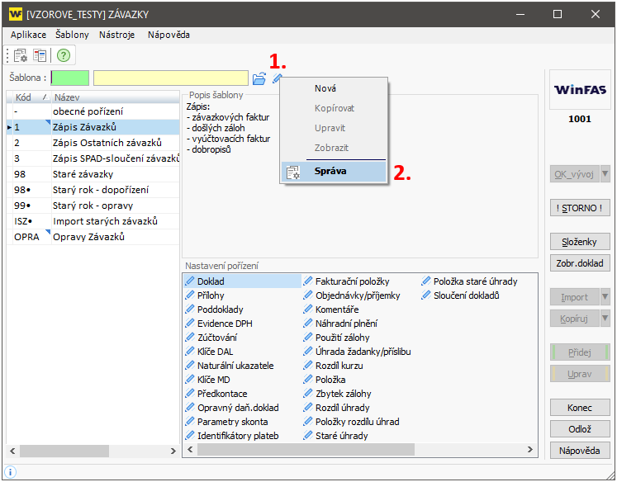
Task: Open Sloučení dokladů settings item
Action: pyautogui.click(x=460, y=295)
